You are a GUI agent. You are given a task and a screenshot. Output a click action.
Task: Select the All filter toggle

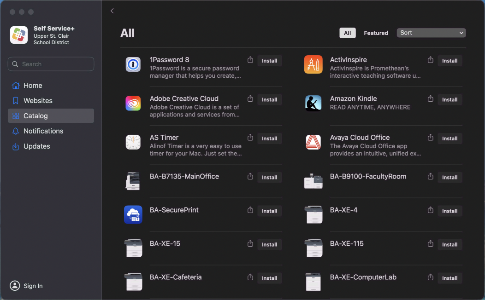point(348,33)
